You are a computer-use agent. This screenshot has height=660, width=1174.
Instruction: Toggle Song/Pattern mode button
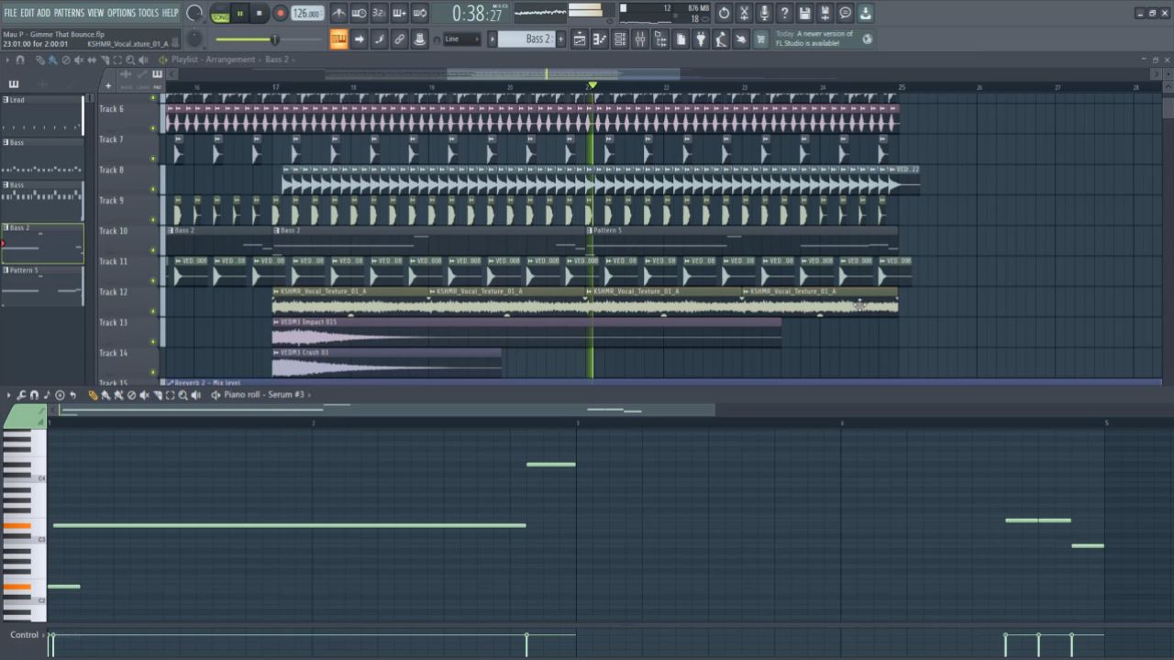[220, 14]
